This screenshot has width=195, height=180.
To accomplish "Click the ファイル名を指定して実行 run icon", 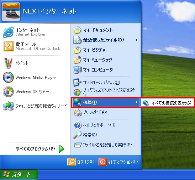I will 78,145.
